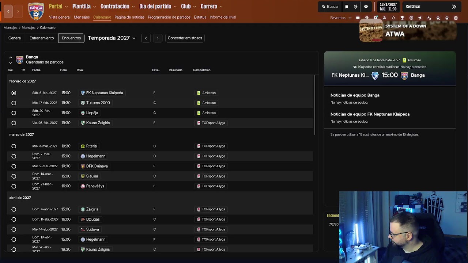Open the Temporada 2027 season selector
The width and height of the screenshot is (468, 263).
112,38
